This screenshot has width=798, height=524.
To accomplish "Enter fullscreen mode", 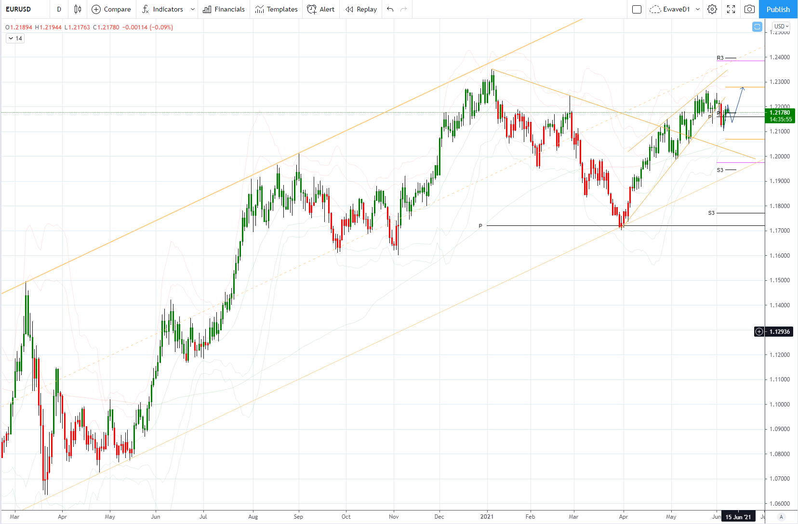I will click(x=731, y=9).
